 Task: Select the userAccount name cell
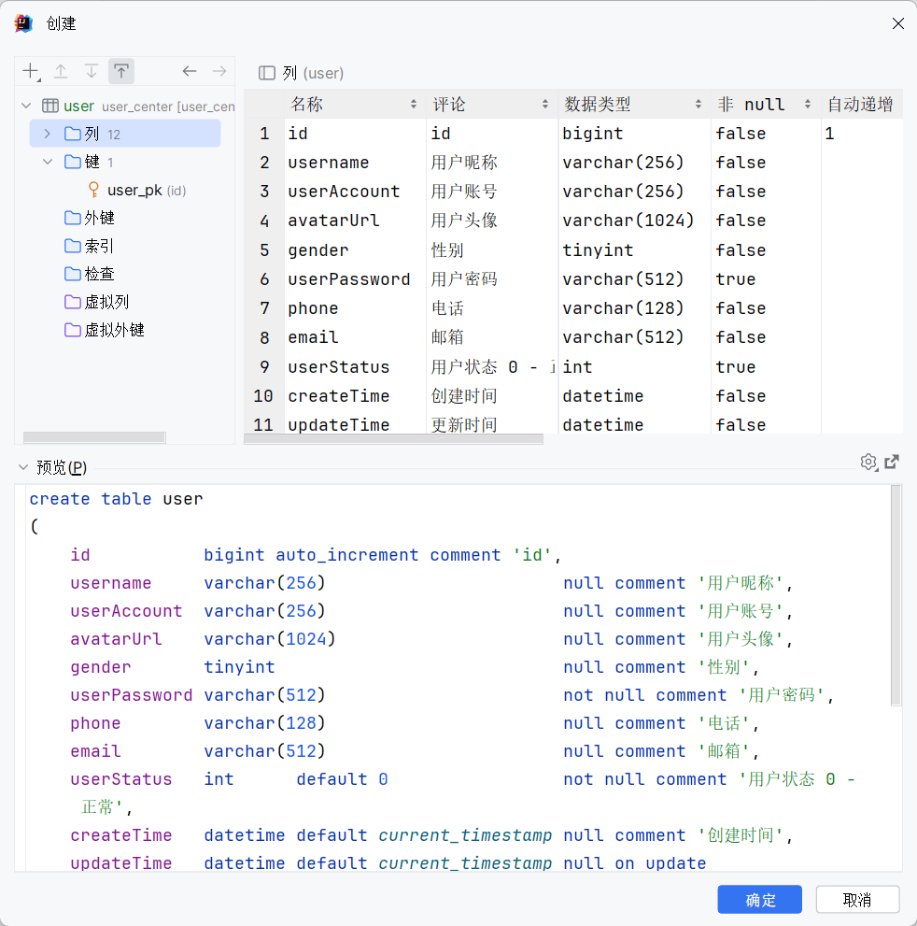(355, 192)
